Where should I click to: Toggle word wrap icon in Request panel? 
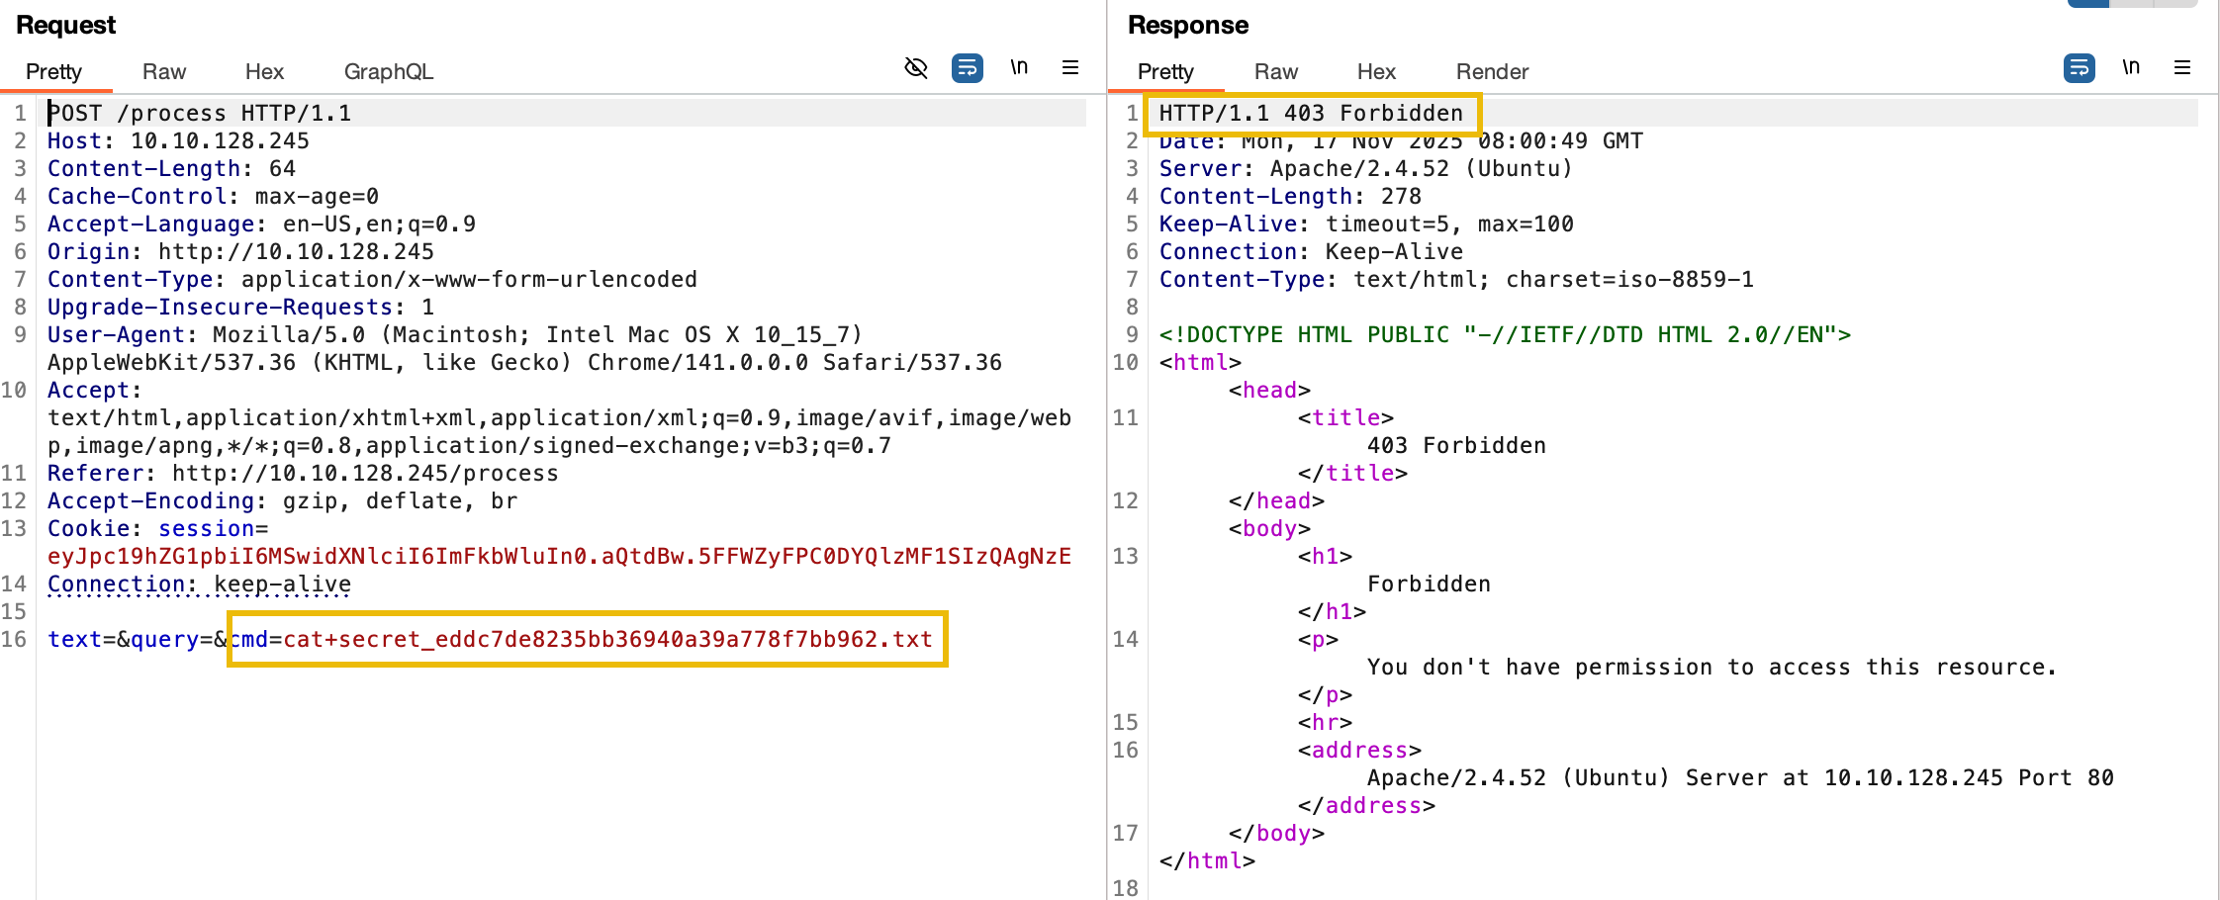(967, 67)
